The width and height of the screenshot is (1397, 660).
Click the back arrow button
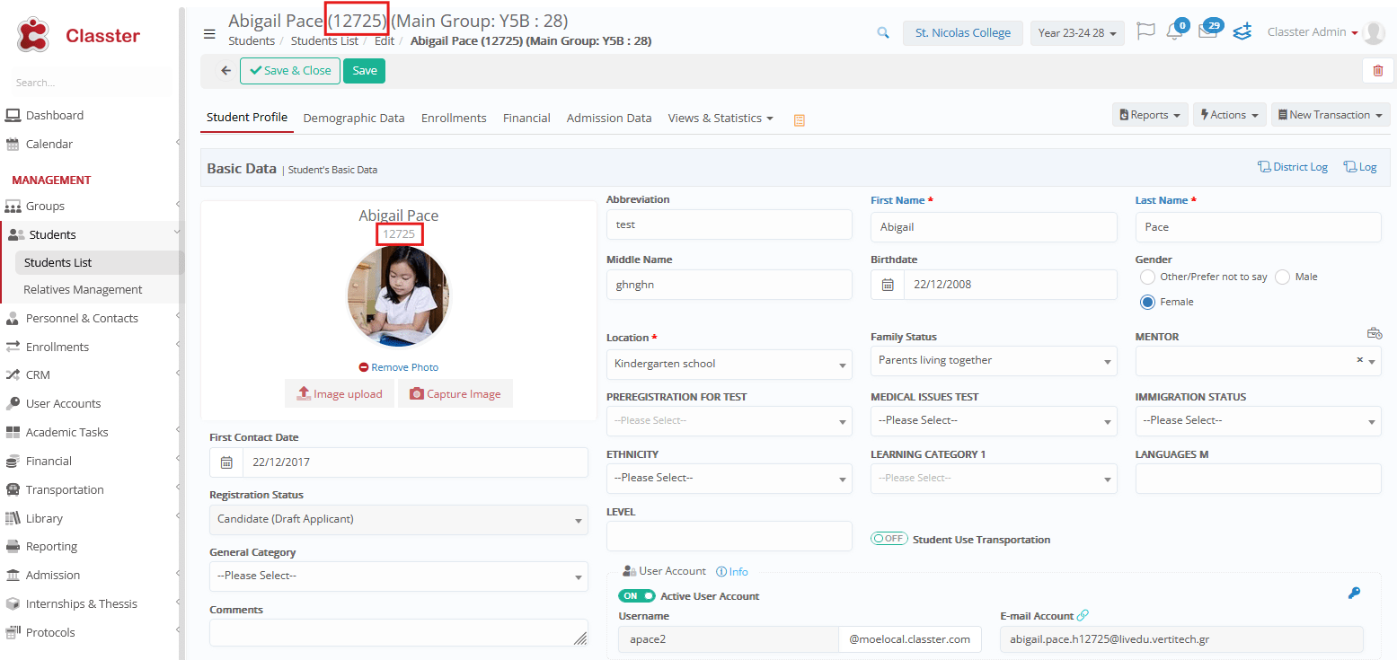coord(225,71)
